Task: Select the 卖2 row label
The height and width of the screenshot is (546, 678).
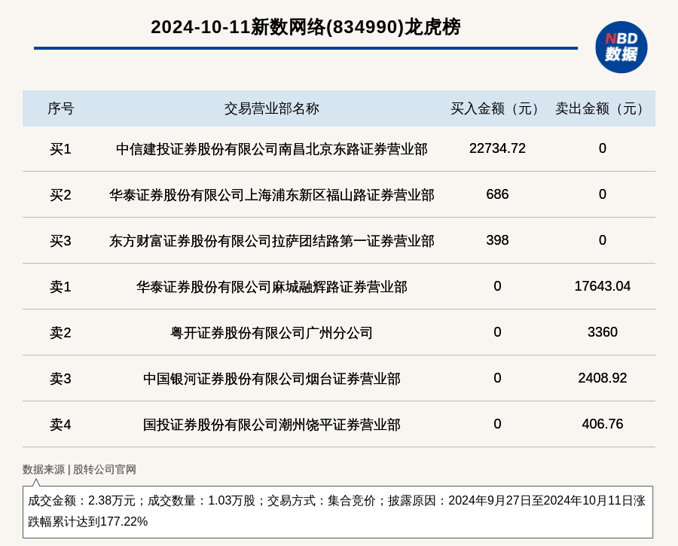Action: pos(60,332)
